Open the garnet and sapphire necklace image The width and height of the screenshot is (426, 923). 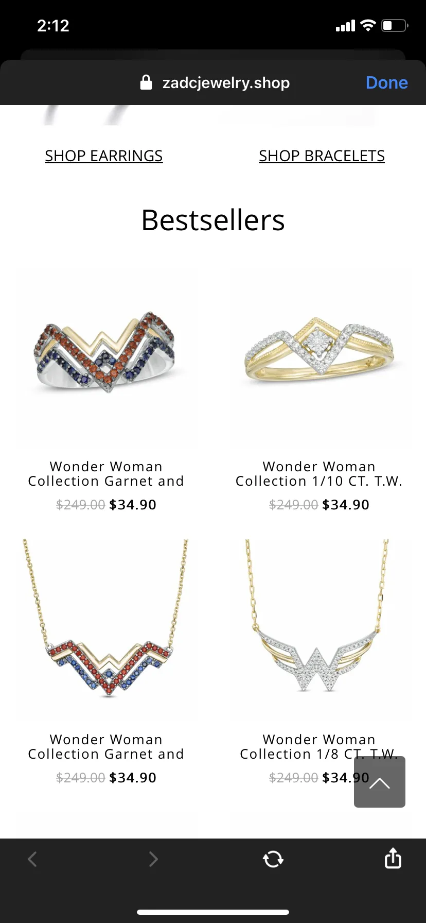point(106,629)
